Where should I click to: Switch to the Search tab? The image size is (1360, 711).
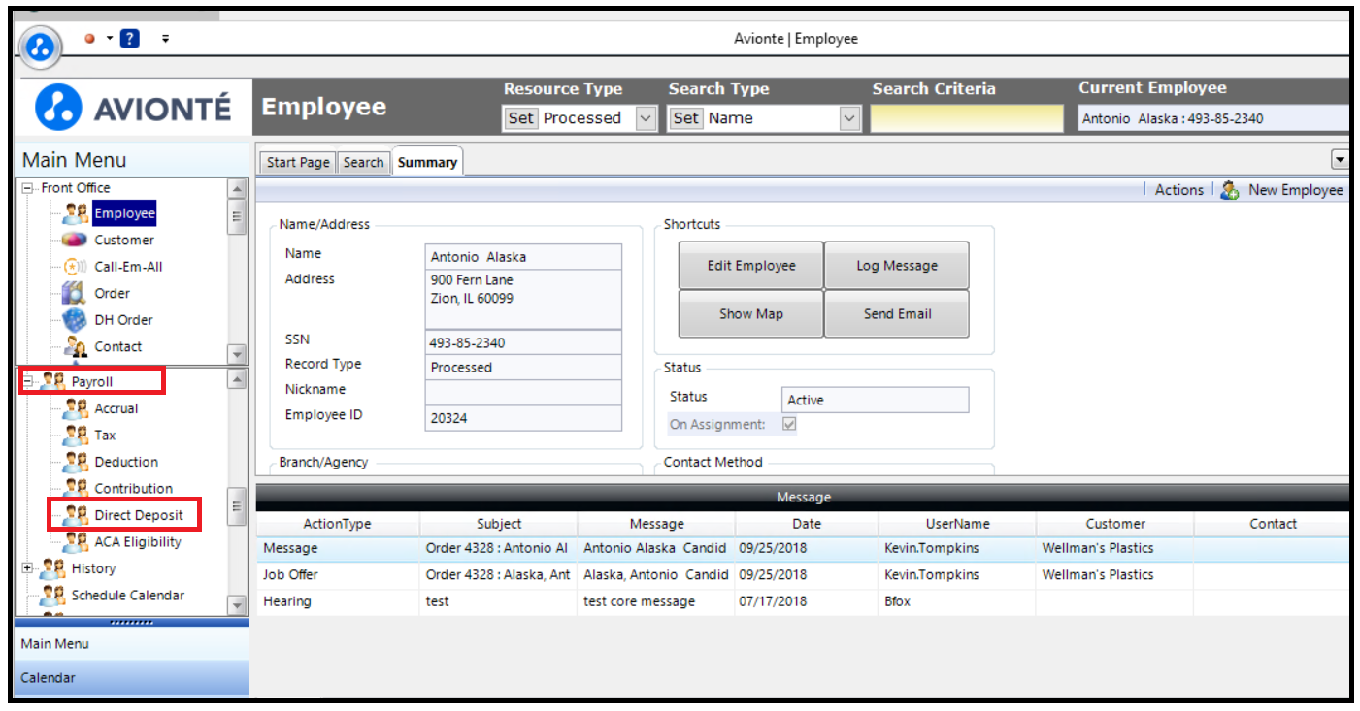click(364, 162)
